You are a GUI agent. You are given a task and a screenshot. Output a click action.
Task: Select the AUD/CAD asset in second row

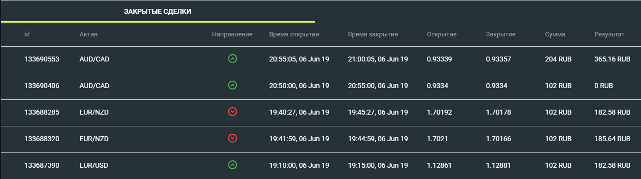(94, 86)
